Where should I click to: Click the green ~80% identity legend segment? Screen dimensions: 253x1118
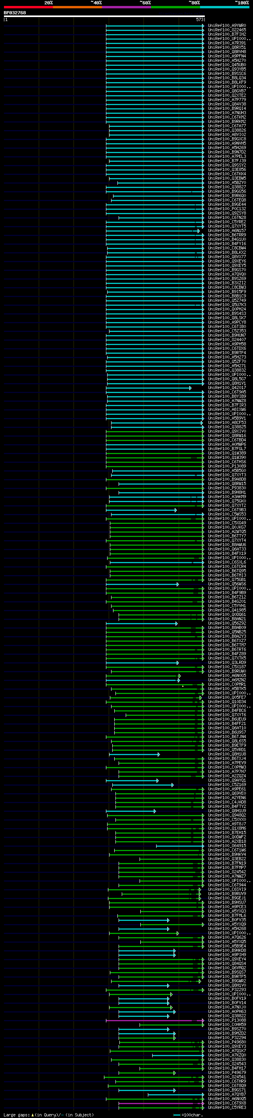(x=176, y=7)
